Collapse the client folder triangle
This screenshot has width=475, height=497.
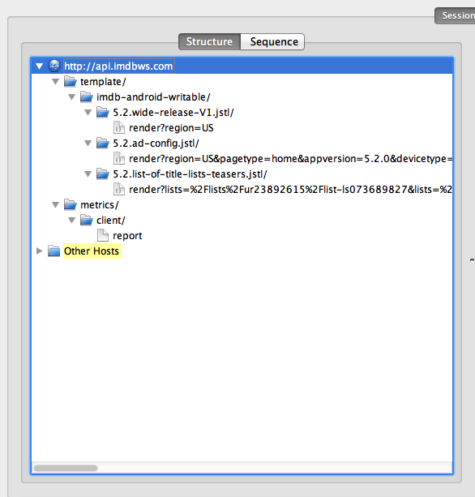point(71,221)
